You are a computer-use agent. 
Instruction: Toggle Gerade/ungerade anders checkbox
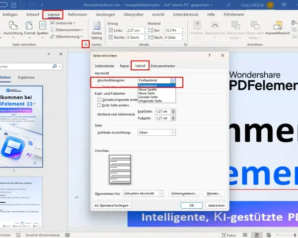[99, 100]
